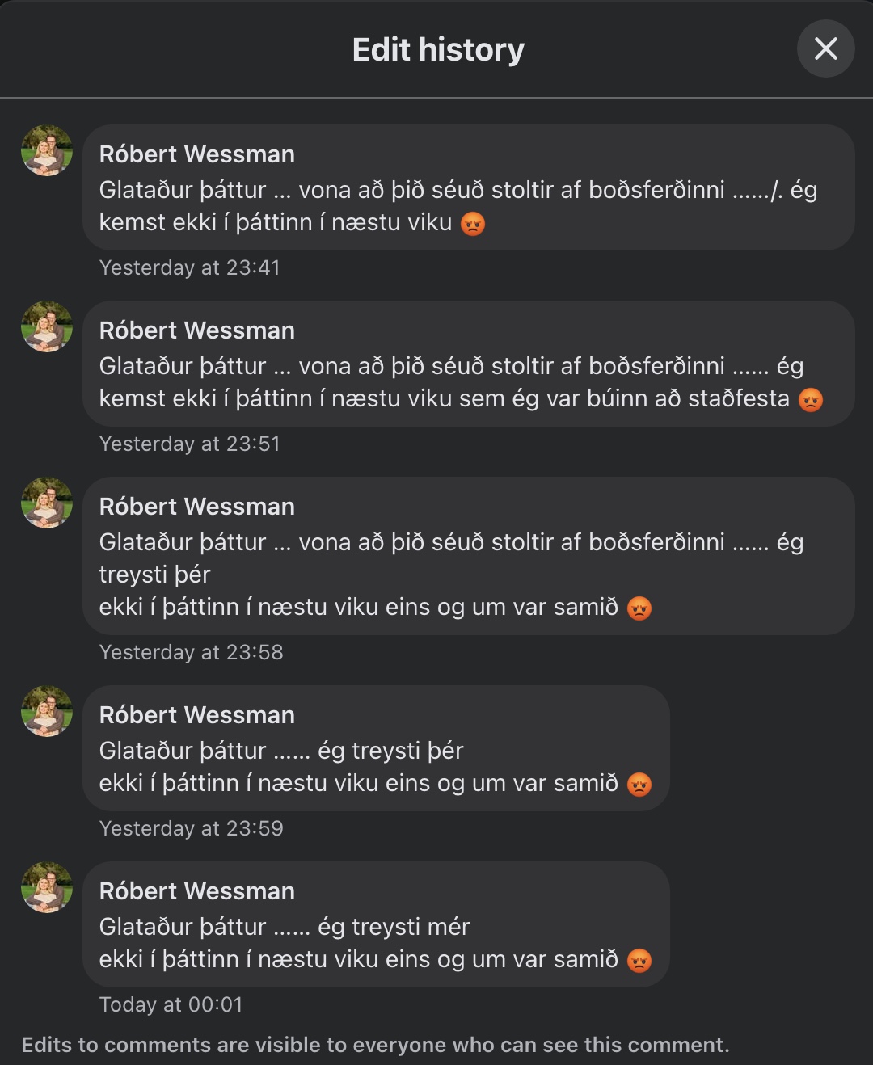This screenshot has height=1065, width=873.
Task: Click the profile picture beside the 23:58 edit
Action: [47, 503]
